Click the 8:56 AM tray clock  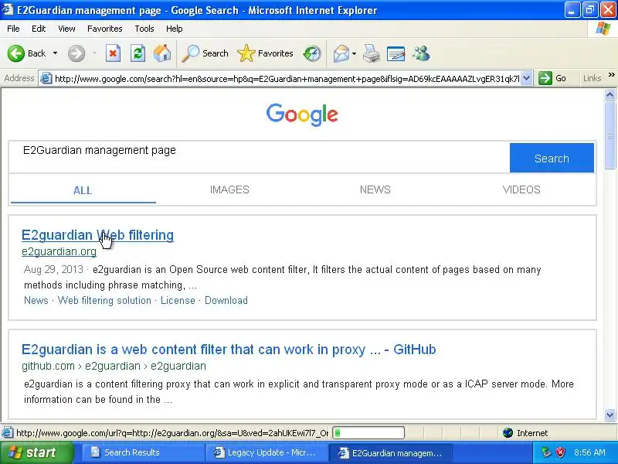pyautogui.click(x=589, y=452)
